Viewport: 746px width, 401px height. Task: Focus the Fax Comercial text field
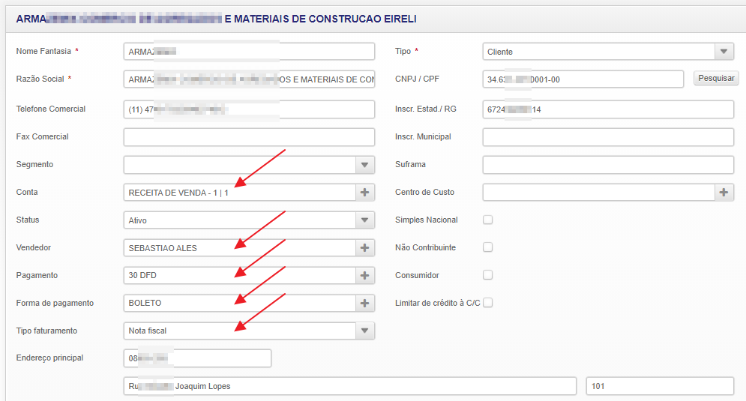click(x=249, y=137)
